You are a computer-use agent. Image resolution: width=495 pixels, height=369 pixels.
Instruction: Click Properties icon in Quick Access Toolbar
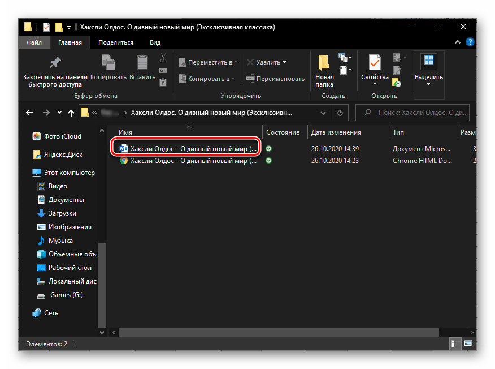(46, 27)
